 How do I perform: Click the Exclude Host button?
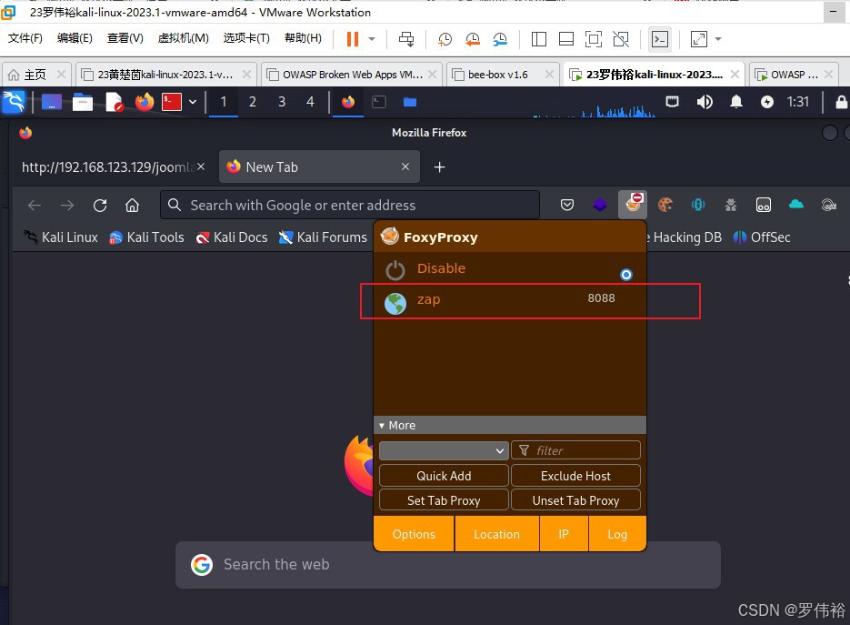575,476
